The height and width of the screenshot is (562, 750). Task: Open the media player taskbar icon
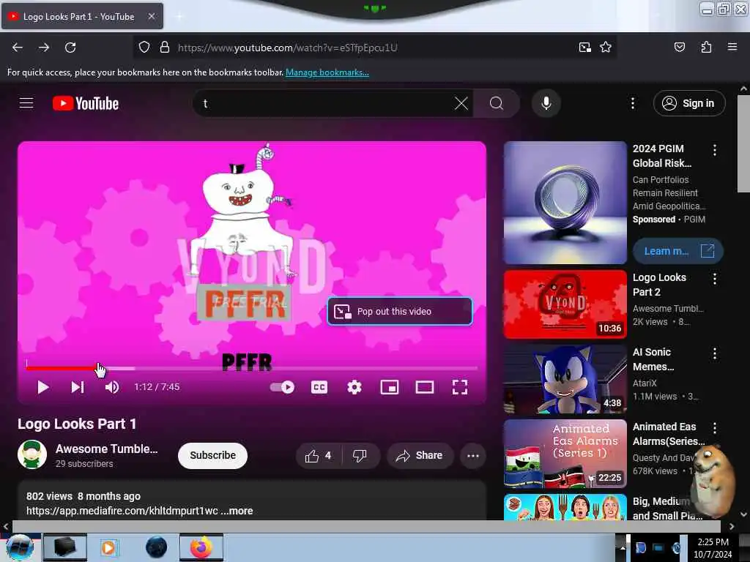[x=108, y=547]
